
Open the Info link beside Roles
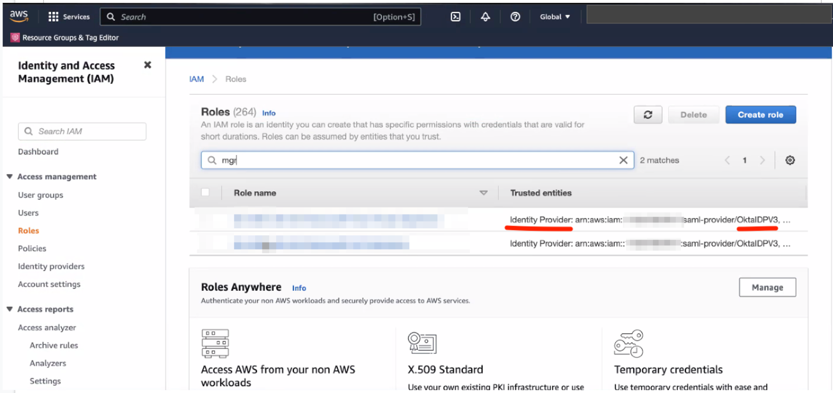[x=269, y=113]
